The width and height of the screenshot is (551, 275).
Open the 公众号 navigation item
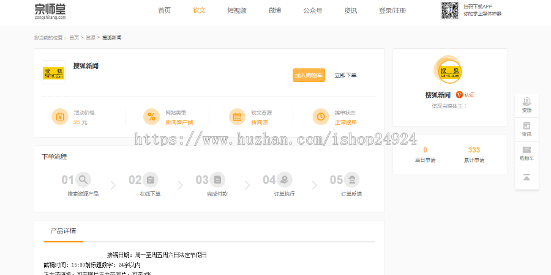[x=313, y=10]
